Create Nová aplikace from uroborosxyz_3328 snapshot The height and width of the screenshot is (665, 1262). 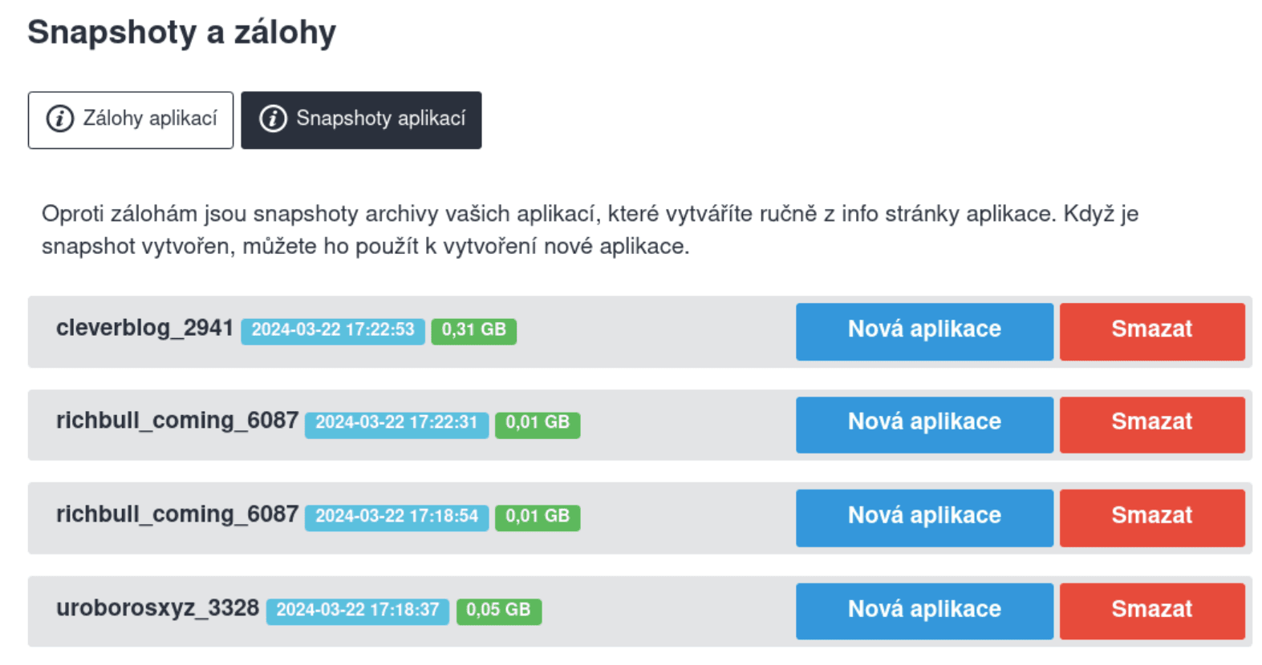tap(924, 611)
